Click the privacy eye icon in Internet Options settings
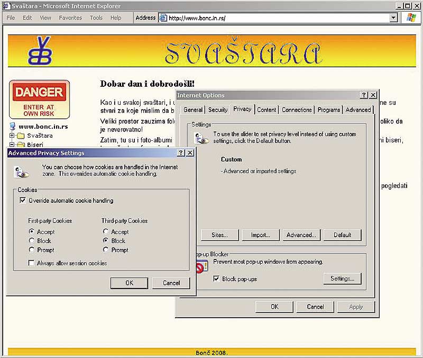The image size is (423, 358). (x=202, y=138)
